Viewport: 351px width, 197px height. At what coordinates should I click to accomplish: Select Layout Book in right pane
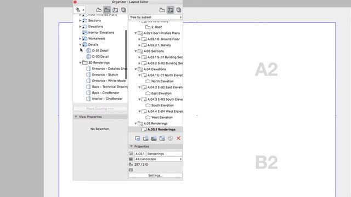(x=171, y=10)
